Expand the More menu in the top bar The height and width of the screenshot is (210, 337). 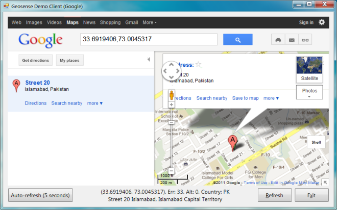coord(150,22)
